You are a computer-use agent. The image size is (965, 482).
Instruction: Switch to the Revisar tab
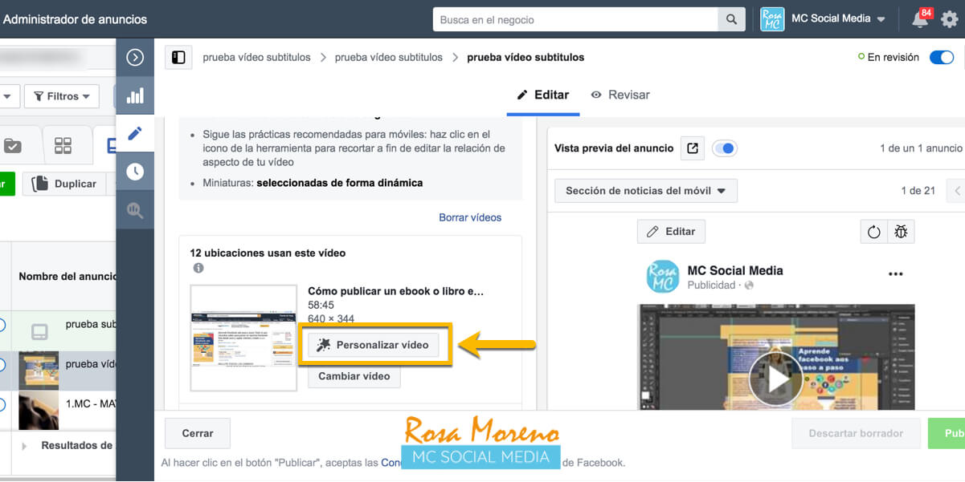[x=620, y=95]
